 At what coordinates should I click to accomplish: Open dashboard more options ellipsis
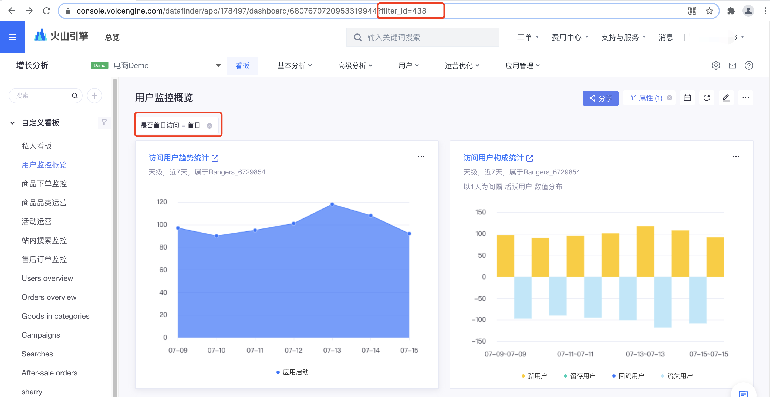click(745, 98)
